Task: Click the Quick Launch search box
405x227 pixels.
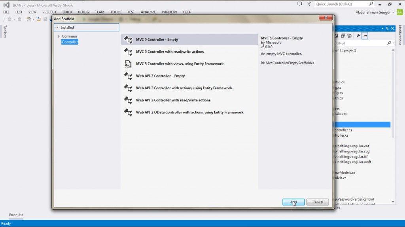Action: (x=342, y=4)
